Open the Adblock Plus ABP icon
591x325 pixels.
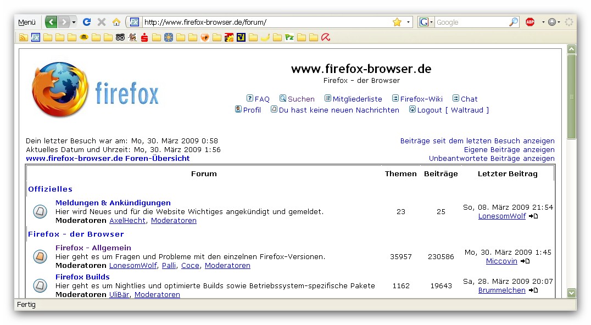pos(531,22)
